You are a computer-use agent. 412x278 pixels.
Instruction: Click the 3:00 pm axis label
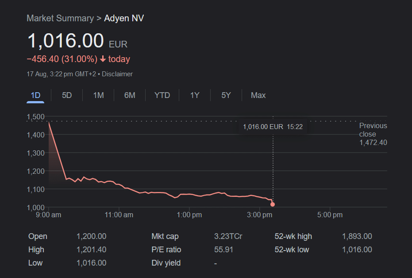(x=260, y=215)
